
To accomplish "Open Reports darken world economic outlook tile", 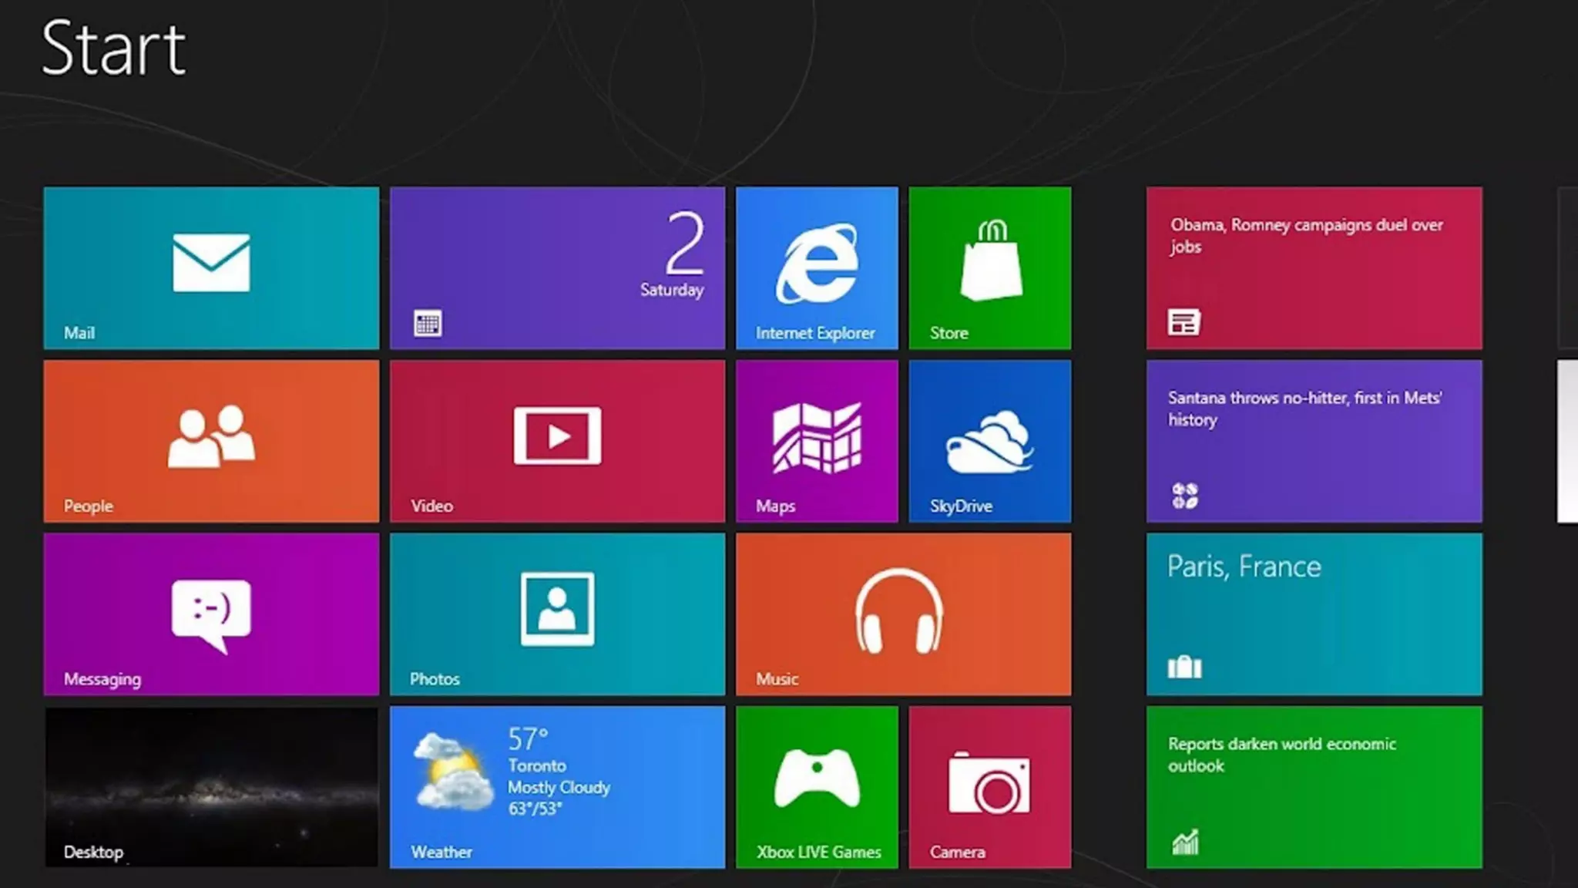I will tap(1314, 787).
